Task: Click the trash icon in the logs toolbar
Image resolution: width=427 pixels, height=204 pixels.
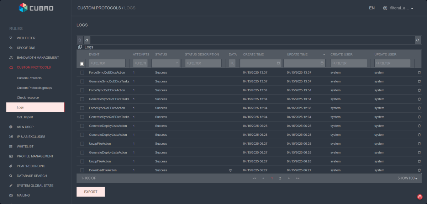Action: click(80, 40)
